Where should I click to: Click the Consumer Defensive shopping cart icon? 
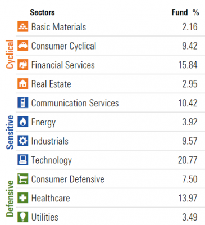point(23,179)
